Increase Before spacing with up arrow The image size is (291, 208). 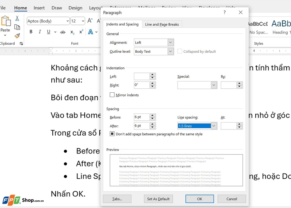(152, 115)
